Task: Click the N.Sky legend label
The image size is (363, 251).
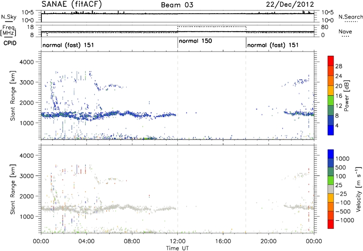Action: coord(9,17)
